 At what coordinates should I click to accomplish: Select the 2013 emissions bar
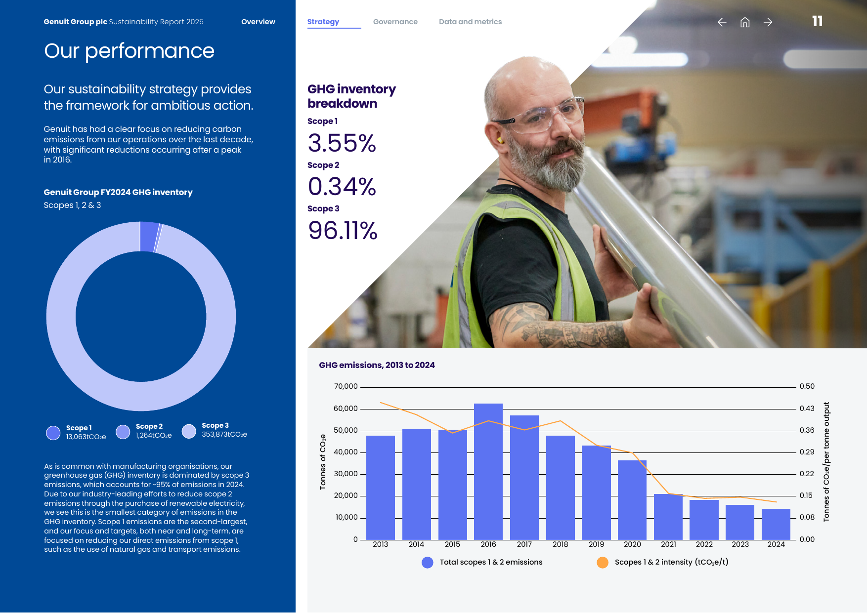[381, 488]
